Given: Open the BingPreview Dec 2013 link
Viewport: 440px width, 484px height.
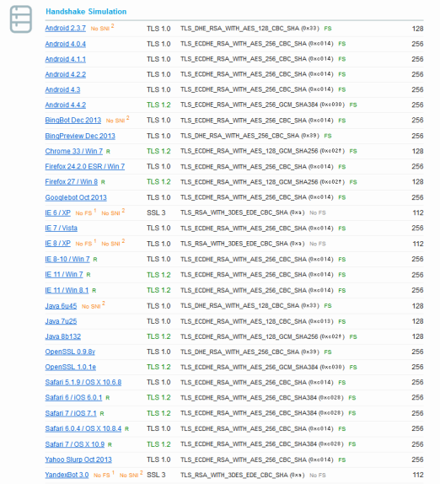Looking at the screenshot, I should tap(80, 136).
